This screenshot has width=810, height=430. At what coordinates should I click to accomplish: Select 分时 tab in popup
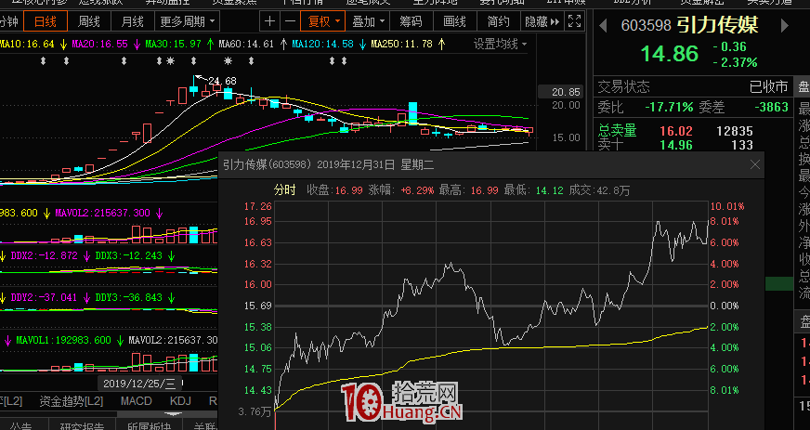point(284,190)
